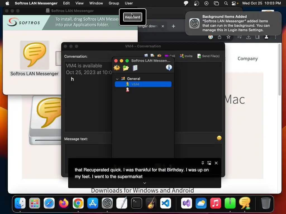The height and width of the screenshot is (214, 286).
Task: Open Chrome media controls icon
Action: [x=239, y=37]
